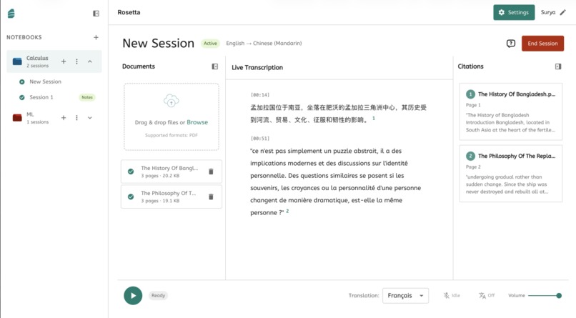Click the Page 1 label in first citation
This screenshot has width=576, height=318.
pos(473,105)
